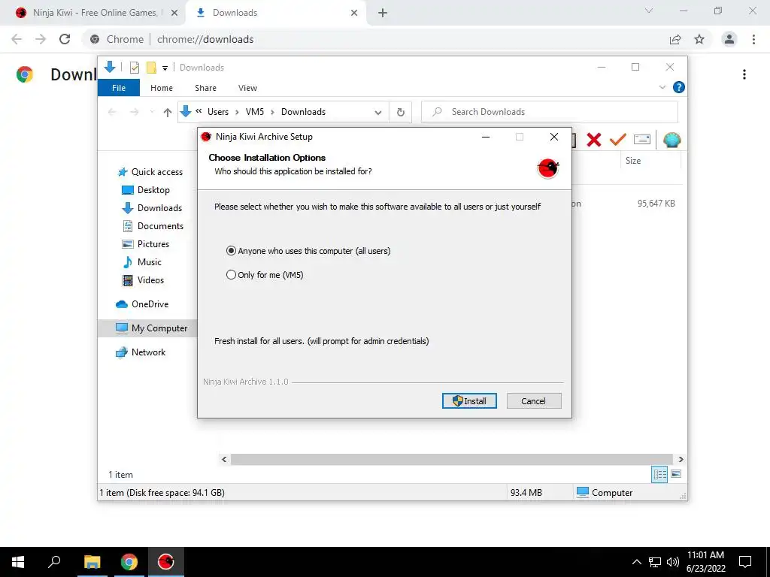The width and height of the screenshot is (770, 577).
Task: Switch to details view icon
Action: coord(659,475)
